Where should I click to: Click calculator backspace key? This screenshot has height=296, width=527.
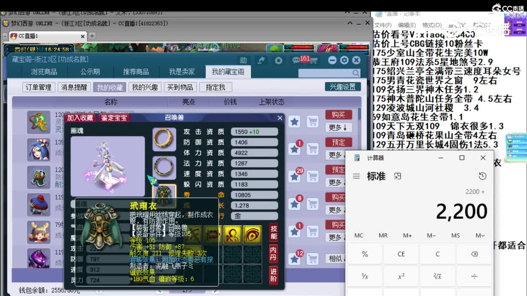(474, 254)
